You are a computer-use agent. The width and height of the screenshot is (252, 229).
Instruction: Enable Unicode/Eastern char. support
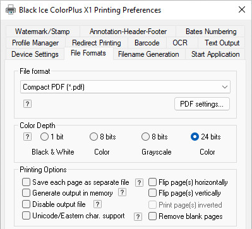[x=26, y=216]
